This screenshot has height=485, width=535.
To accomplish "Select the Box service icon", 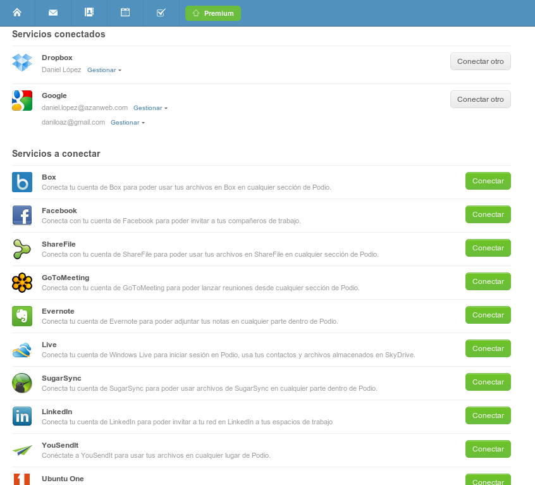I will click(22, 182).
